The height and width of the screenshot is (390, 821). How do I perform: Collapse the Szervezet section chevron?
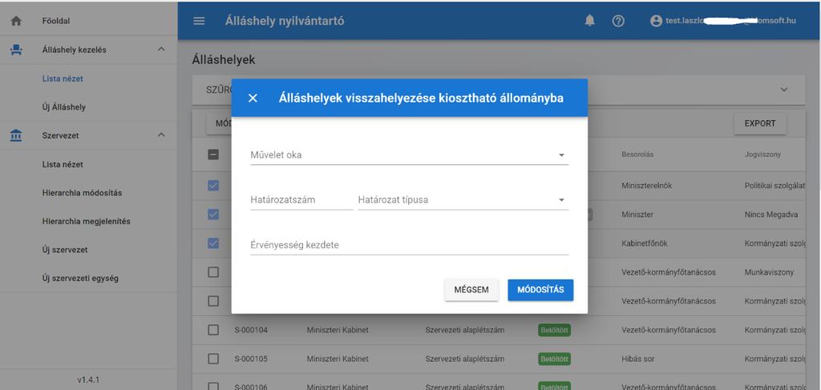coord(161,135)
